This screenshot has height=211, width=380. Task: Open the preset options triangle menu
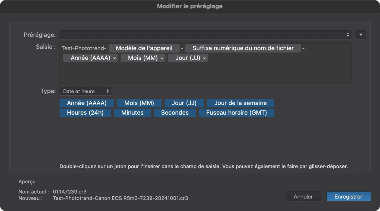pos(361,35)
